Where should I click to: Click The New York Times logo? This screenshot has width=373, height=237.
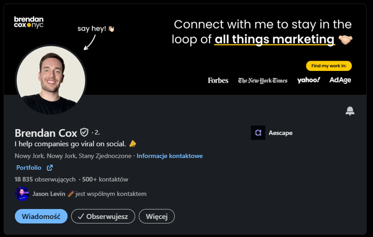[x=263, y=80]
